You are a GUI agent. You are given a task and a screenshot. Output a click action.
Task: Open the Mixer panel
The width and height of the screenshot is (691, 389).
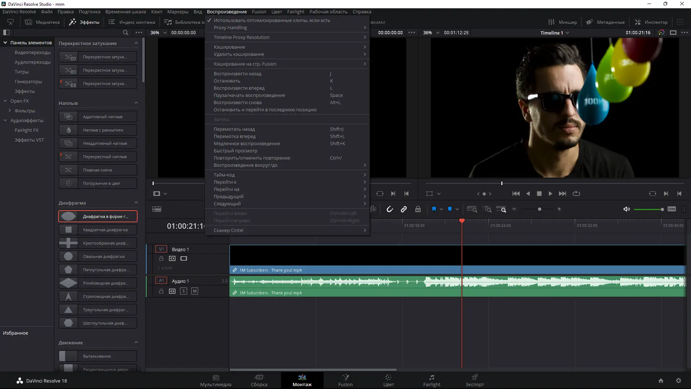pos(563,22)
